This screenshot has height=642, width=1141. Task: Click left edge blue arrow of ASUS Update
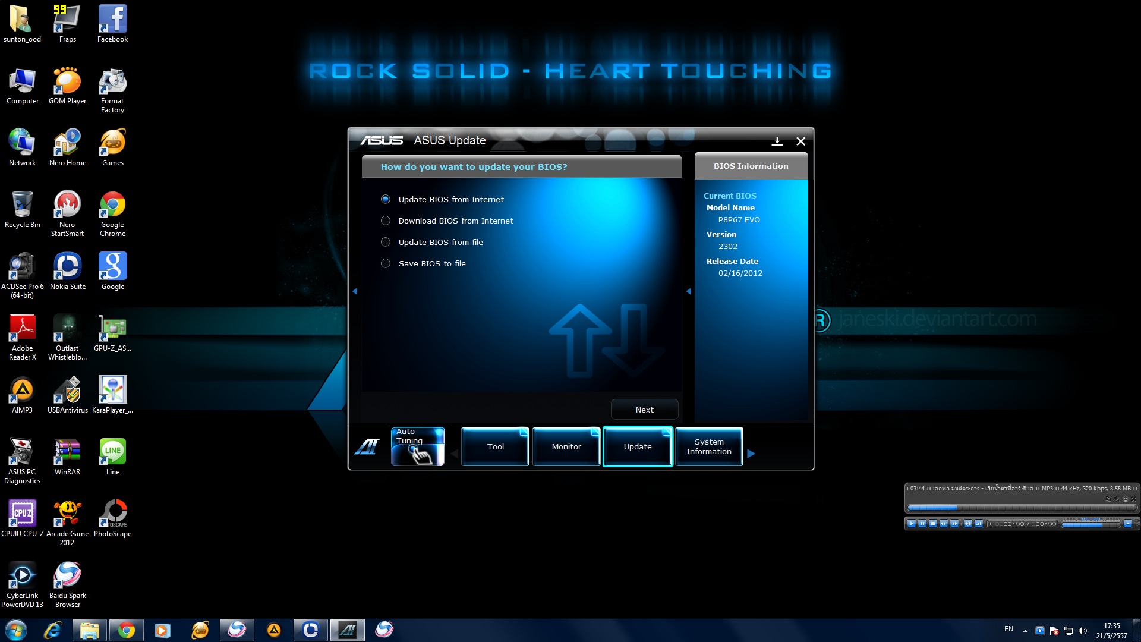[x=355, y=291]
